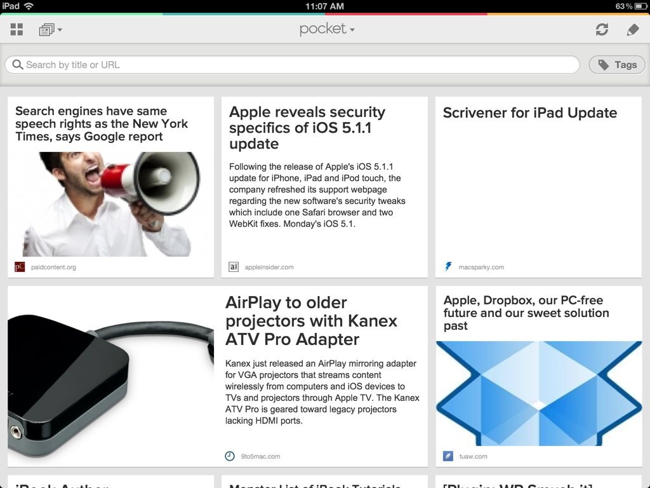Expand the pocket title menu
Screen dimensions: 650x488
pyautogui.click(x=327, y=29)
